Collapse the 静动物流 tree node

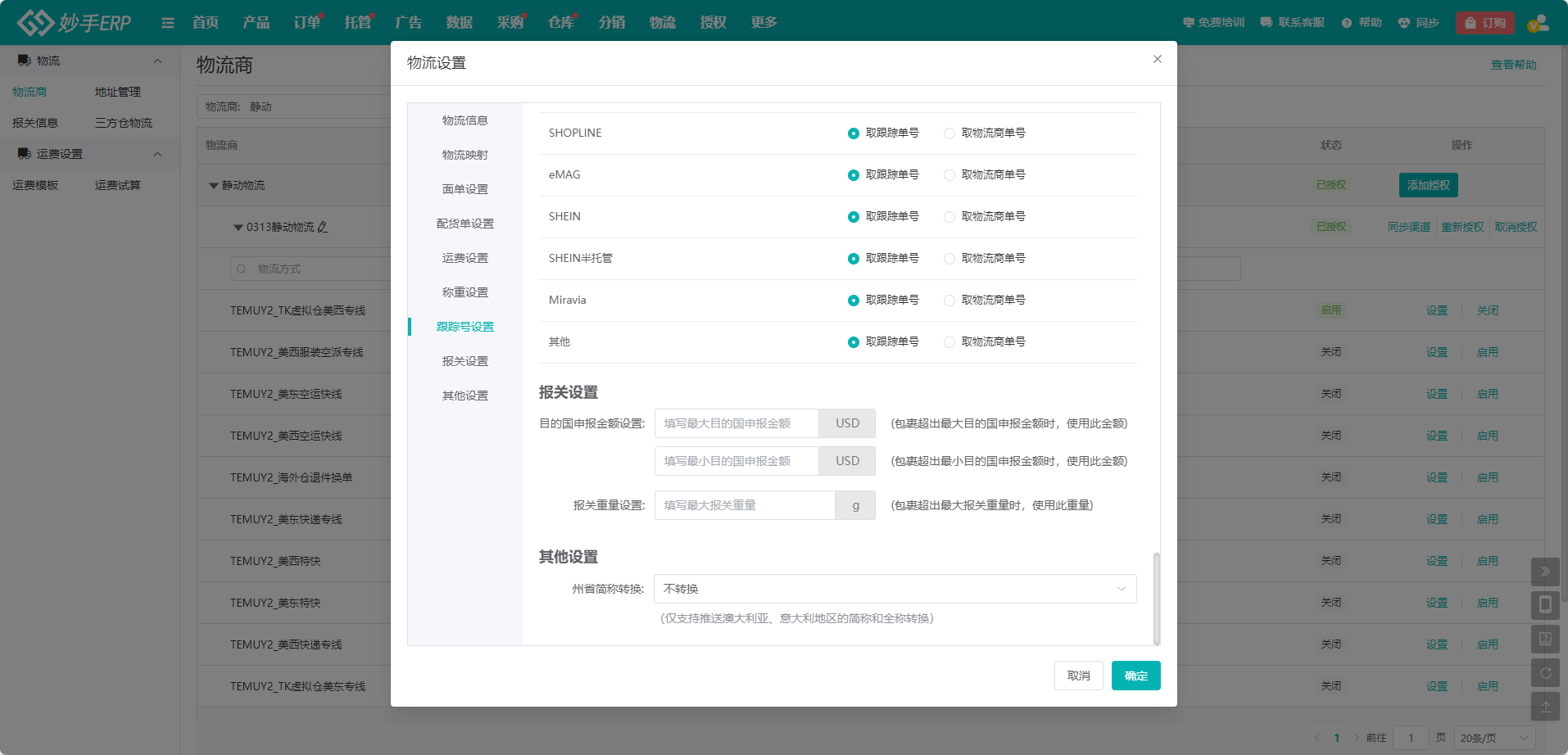tap(214, 186)
